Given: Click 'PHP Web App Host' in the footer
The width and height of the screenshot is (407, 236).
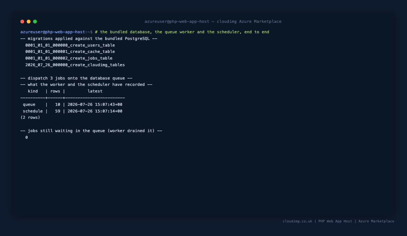Looking at the screenshot, I should pyautogui.click(x=335, y=221).
